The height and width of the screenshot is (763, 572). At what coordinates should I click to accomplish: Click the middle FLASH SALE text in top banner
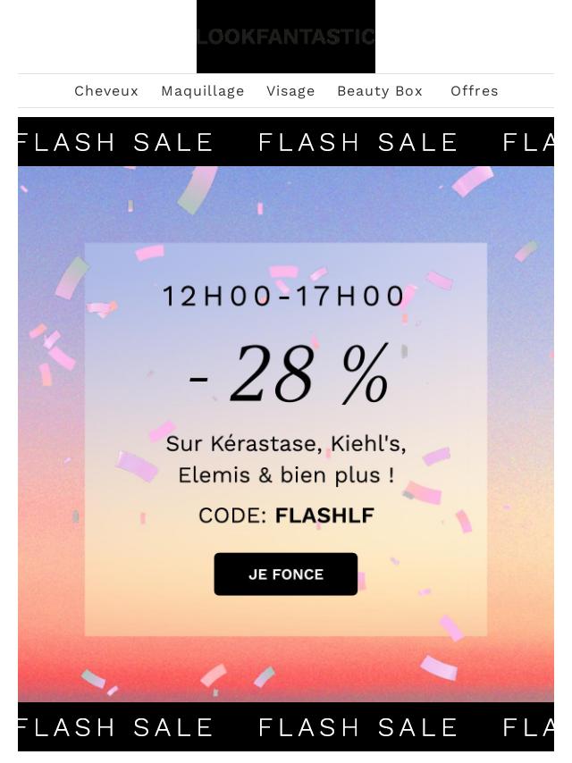[x=357, y=142]
